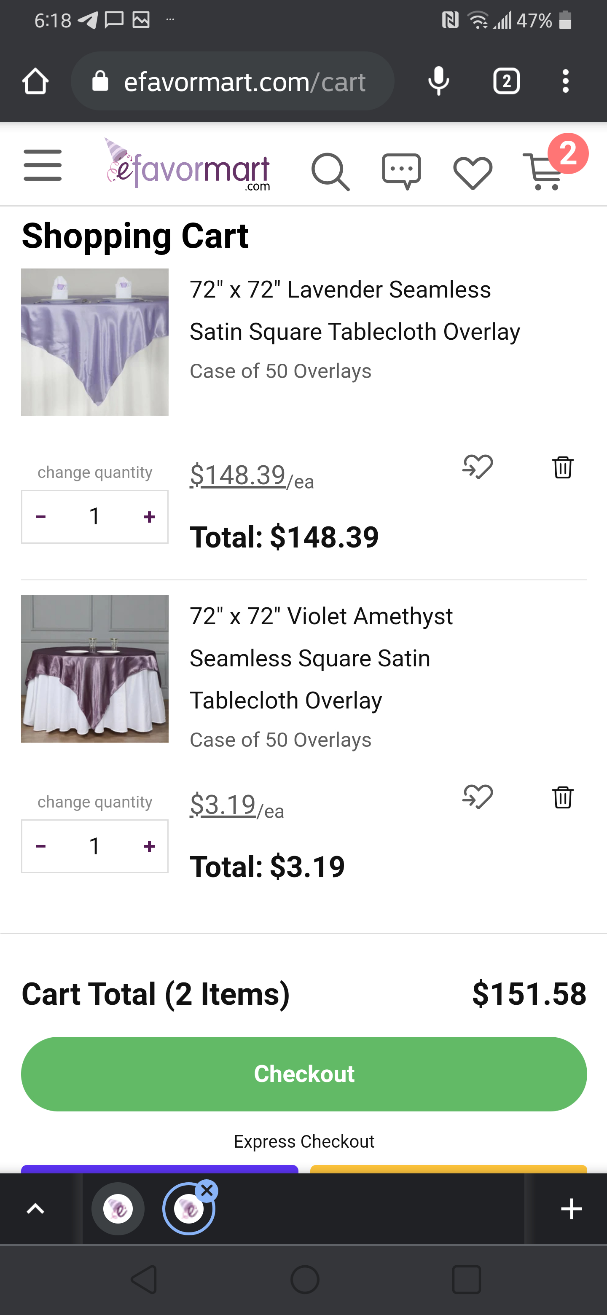Remove Violet Amethyst overlay with trash icon
The image size is (607, 1315).
(563, 797)
